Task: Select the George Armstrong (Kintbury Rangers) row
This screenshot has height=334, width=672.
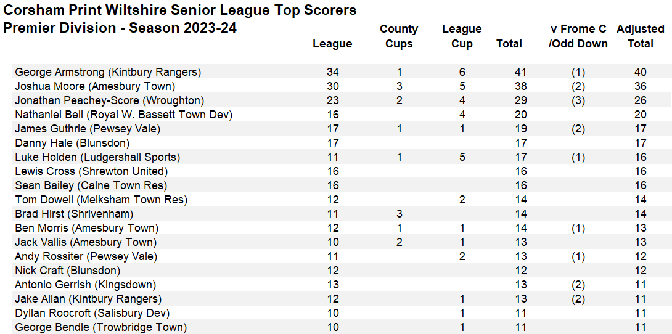Action: point(342,72)
